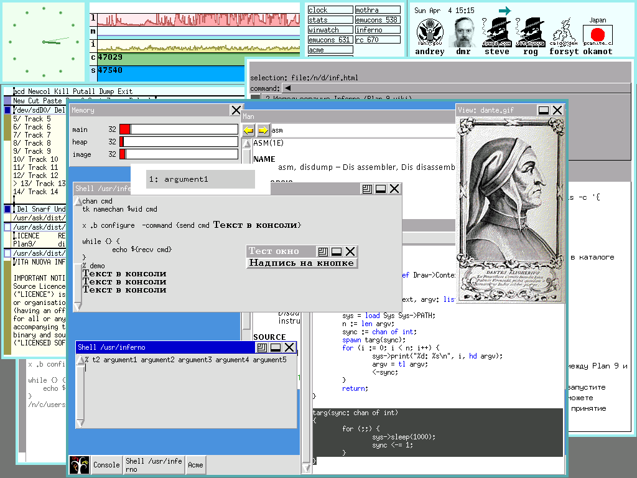Click the left triangle beside command field
This screenshot has width=637, height=478.
pos(287,88)
